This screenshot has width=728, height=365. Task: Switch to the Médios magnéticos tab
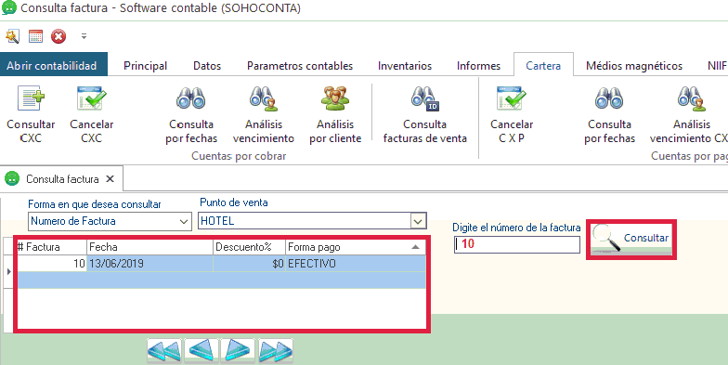tap(634, 65)
